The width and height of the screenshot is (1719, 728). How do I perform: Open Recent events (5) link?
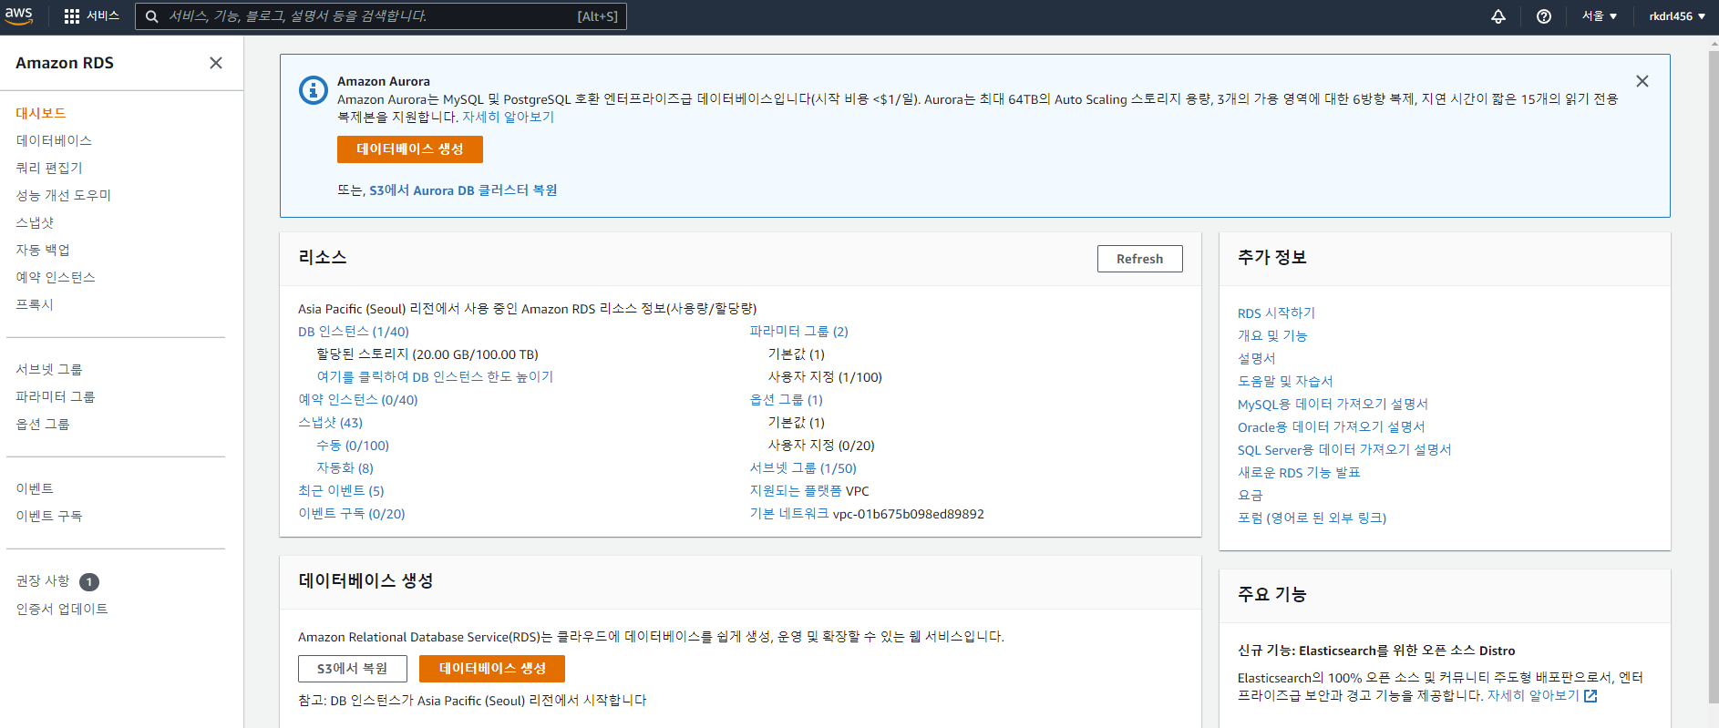[x=341, y=491]
